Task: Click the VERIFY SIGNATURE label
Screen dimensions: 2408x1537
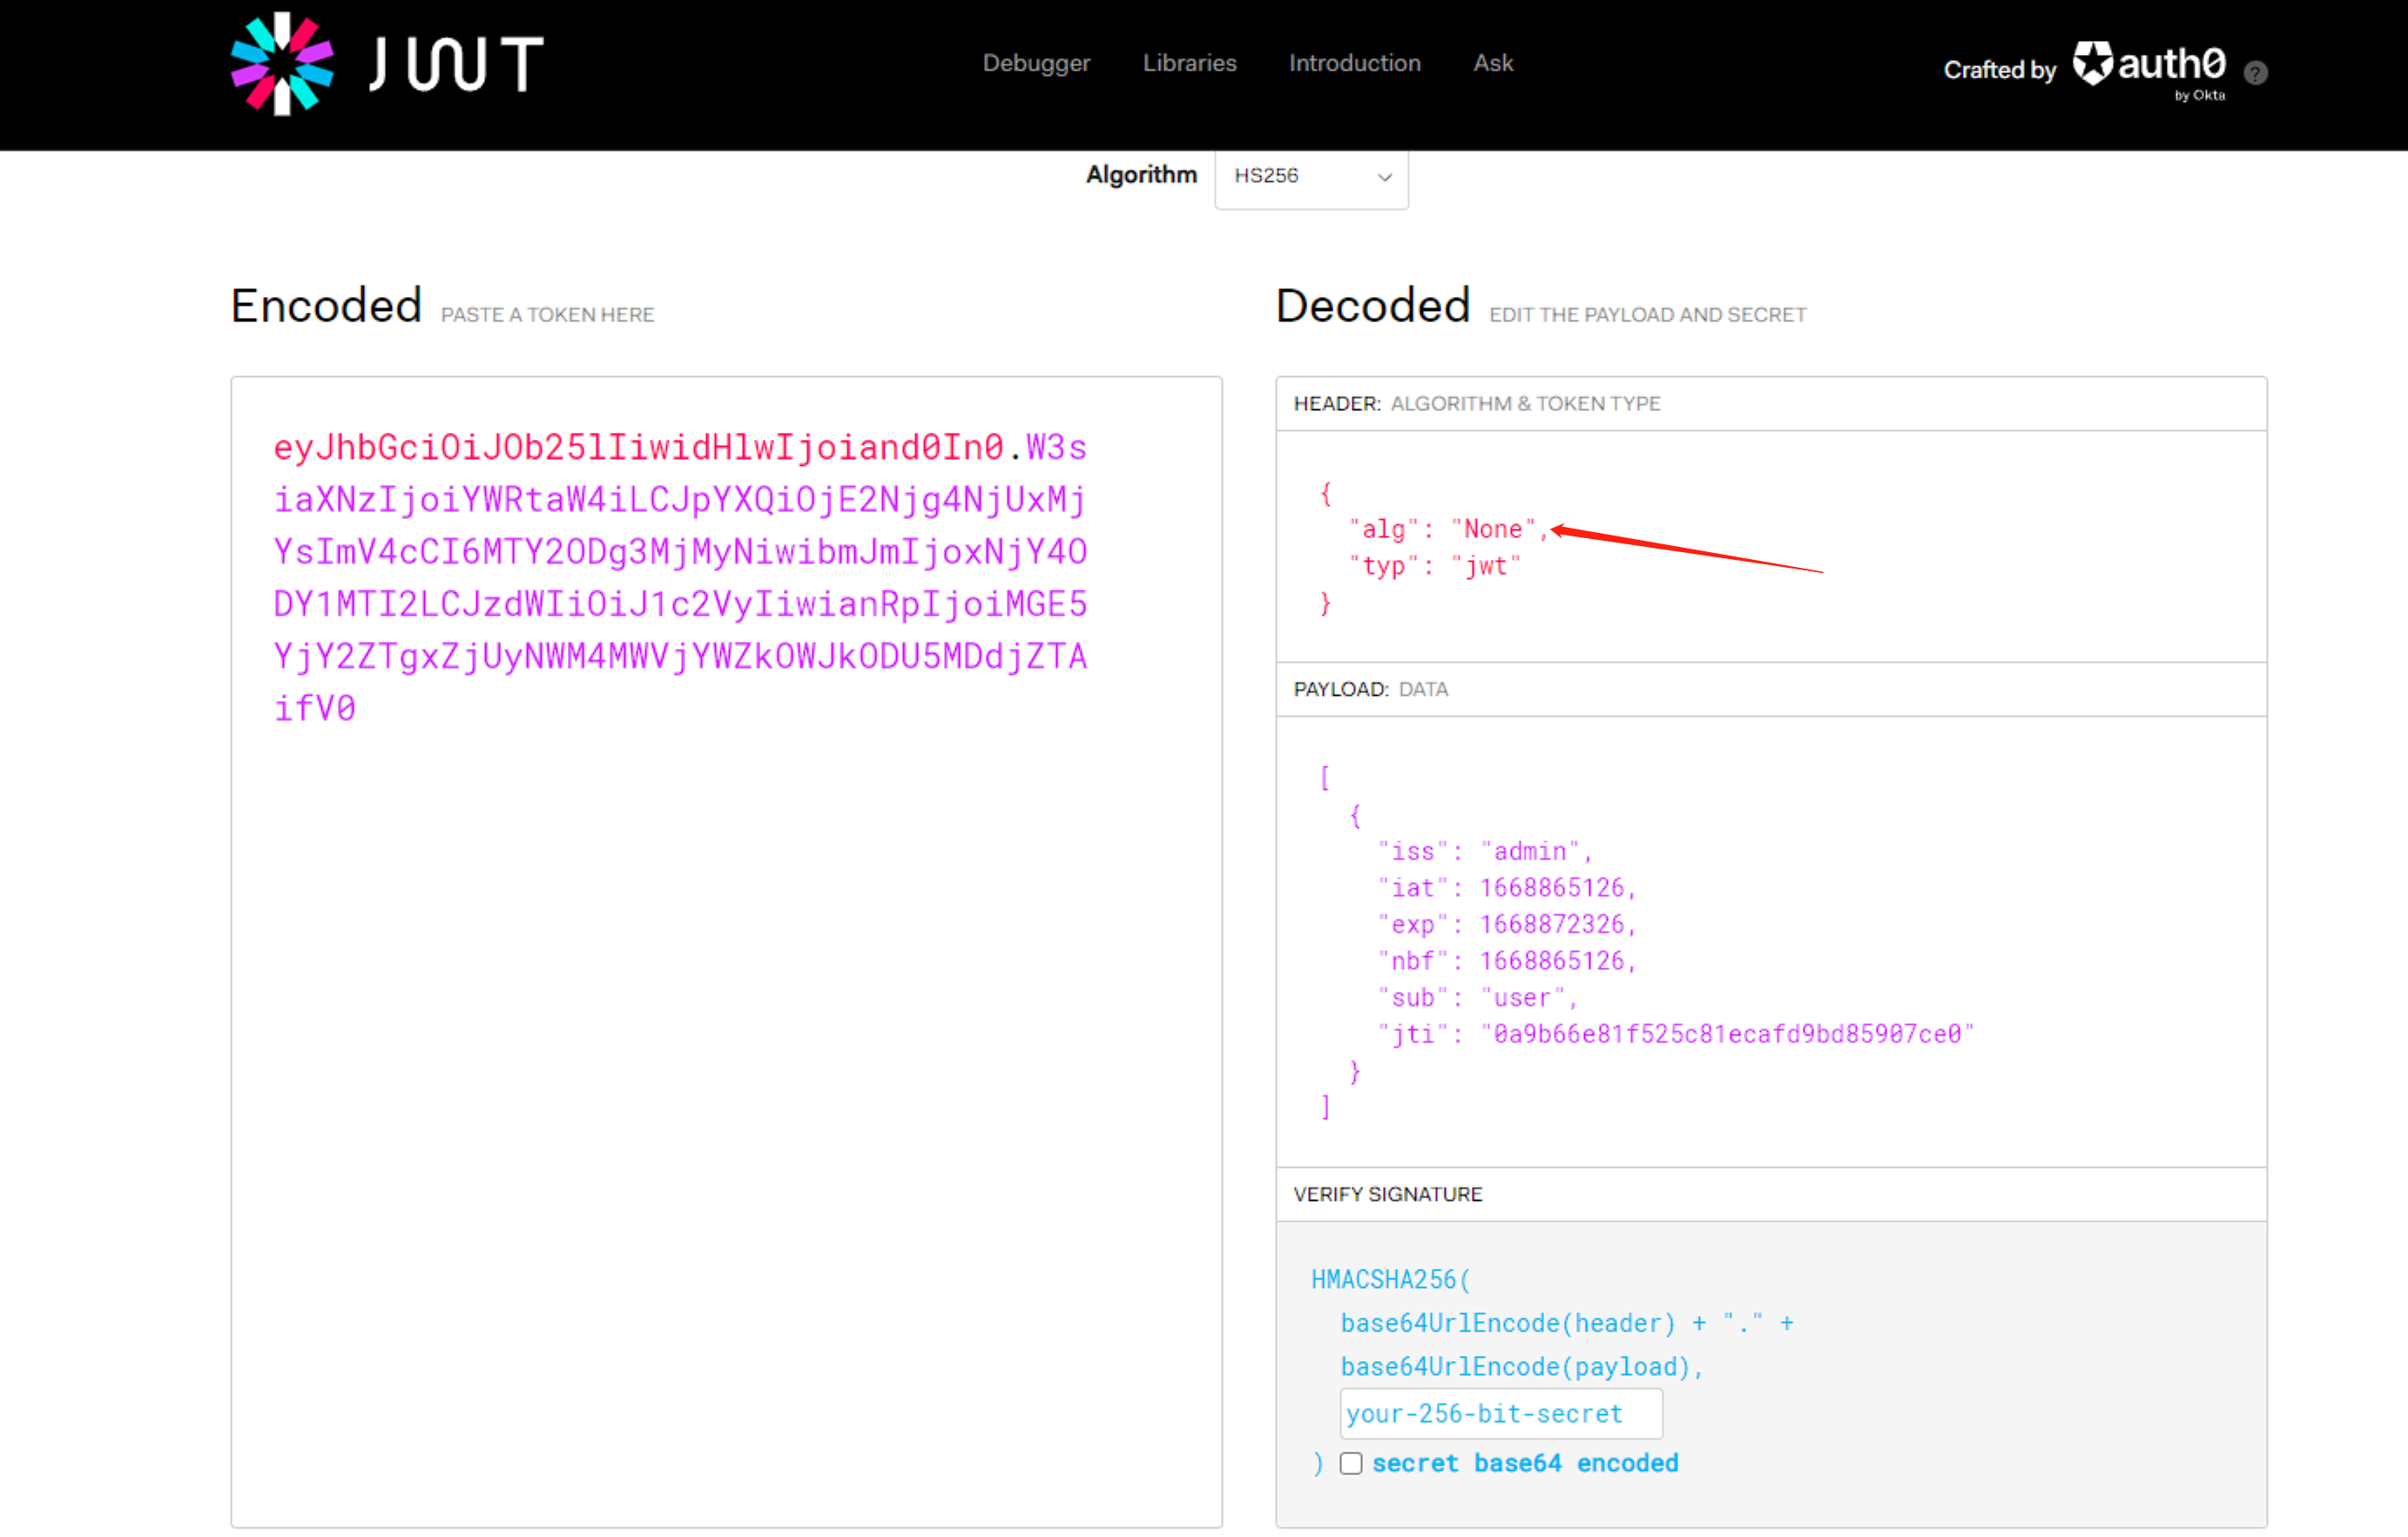Action: click(1387, 1194)
